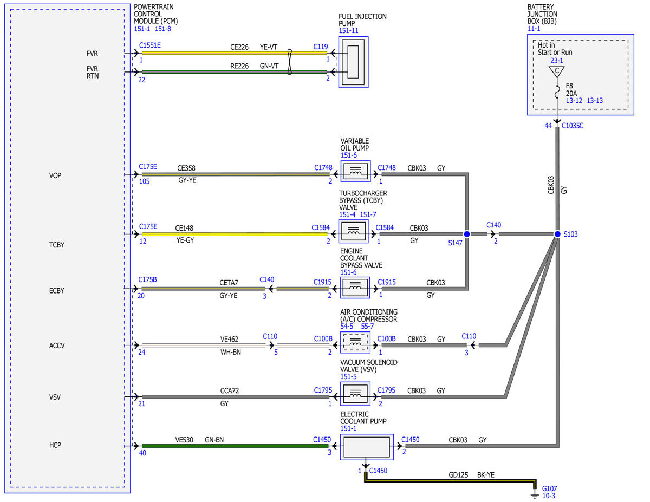Open page 151-5 under Vacuum Solenoid Valve
The image size is (650, 502).
tap(349, 376)
